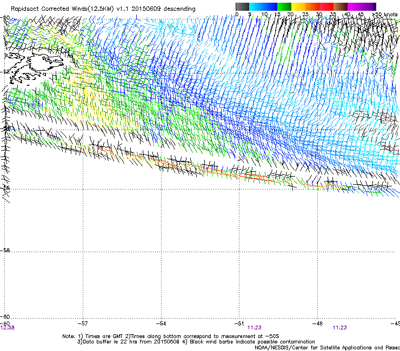The image size is (400, 351).
Task: Click the '>50 knots' legend label
Action: (385, 15)
